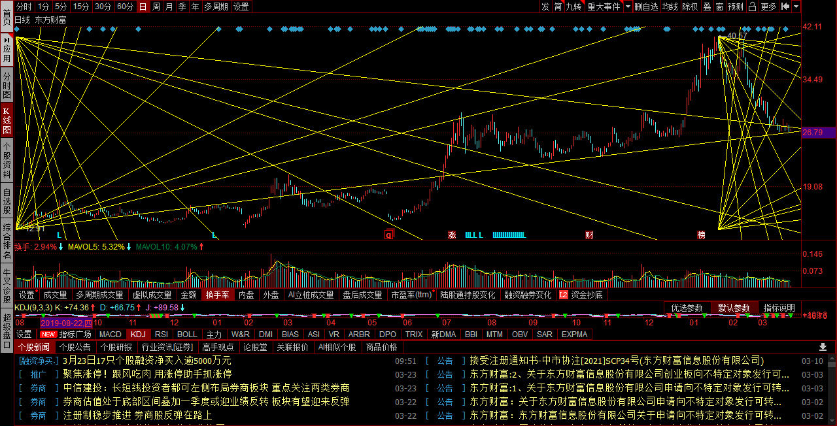The image size is (837, 426).
Task: Switch to 分时图 sidebar tab
Action: [7, 85]
